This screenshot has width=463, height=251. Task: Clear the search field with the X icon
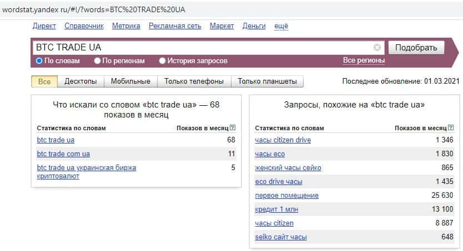click(x=377, y=48)
